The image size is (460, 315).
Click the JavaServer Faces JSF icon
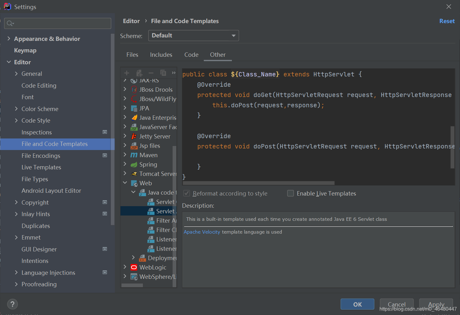coord(134,127)
